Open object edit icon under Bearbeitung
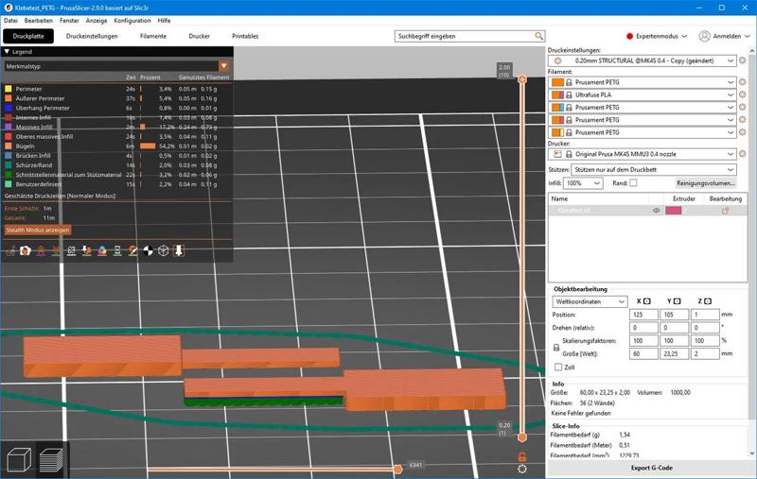This screenshot has height=479, width=757. [725, 211]
